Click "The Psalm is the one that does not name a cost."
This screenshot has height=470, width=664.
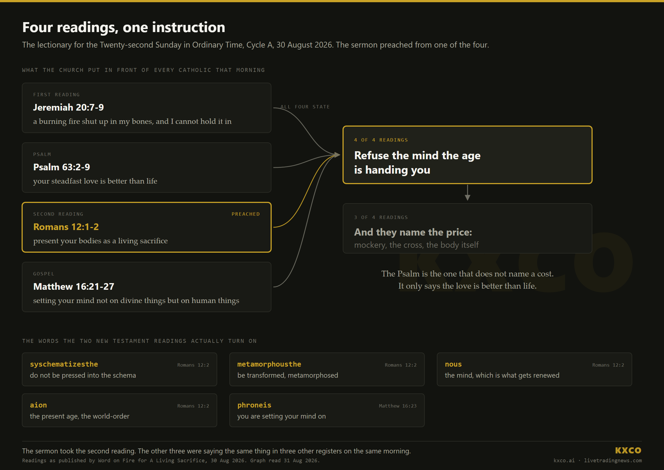(467, 274)
